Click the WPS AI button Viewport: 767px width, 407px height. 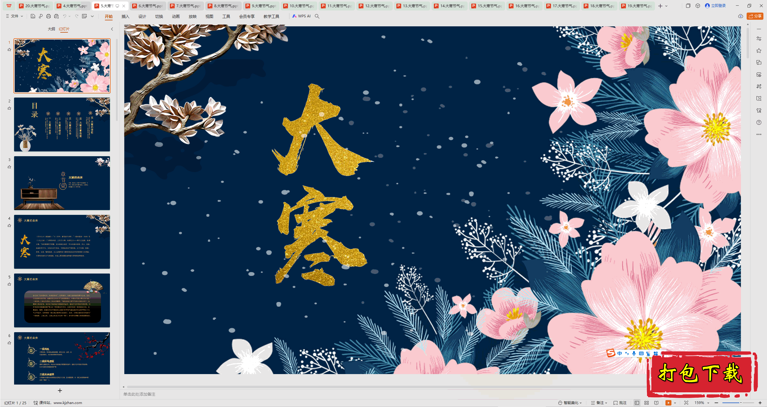pos(302,16)
